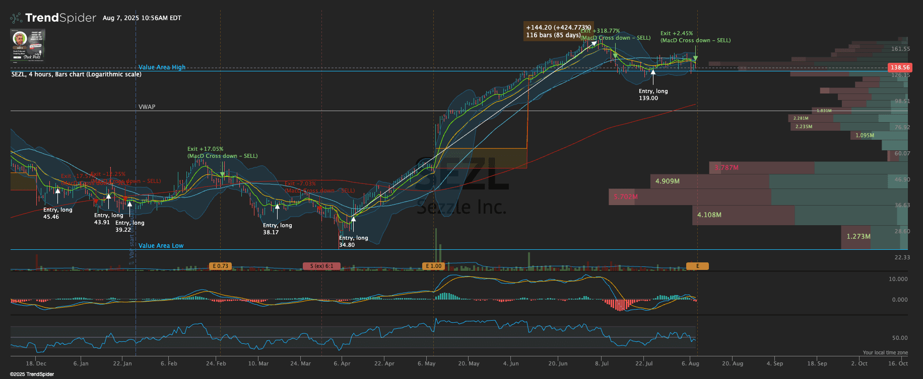
Task: Click the 0.000 MACD axis value
Action: 900,300
